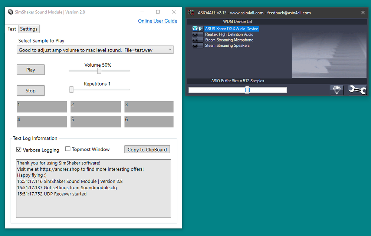Click the 'Got settings from Soundmodule.cfg' log line
Image resolution: width=371 pixels, height=236 pixels.
pyautogui.click(x=67, y=187)
